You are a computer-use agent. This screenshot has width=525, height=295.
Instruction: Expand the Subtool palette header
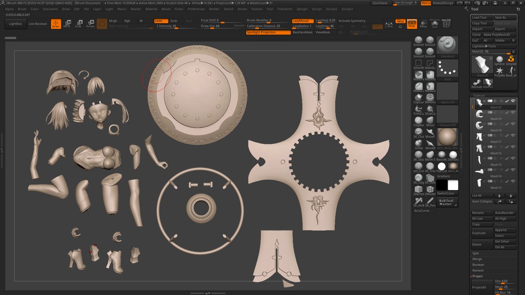click(x=480, y=95)
